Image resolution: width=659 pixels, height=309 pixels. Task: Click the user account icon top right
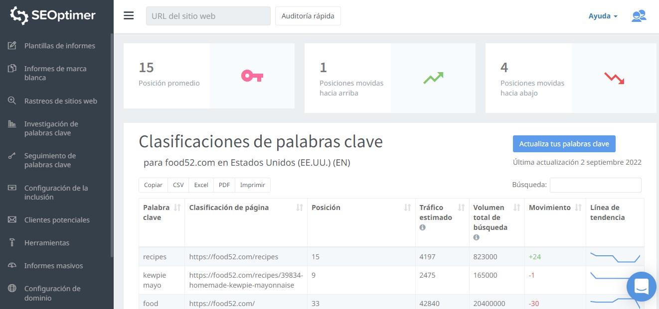pos(639,16)
